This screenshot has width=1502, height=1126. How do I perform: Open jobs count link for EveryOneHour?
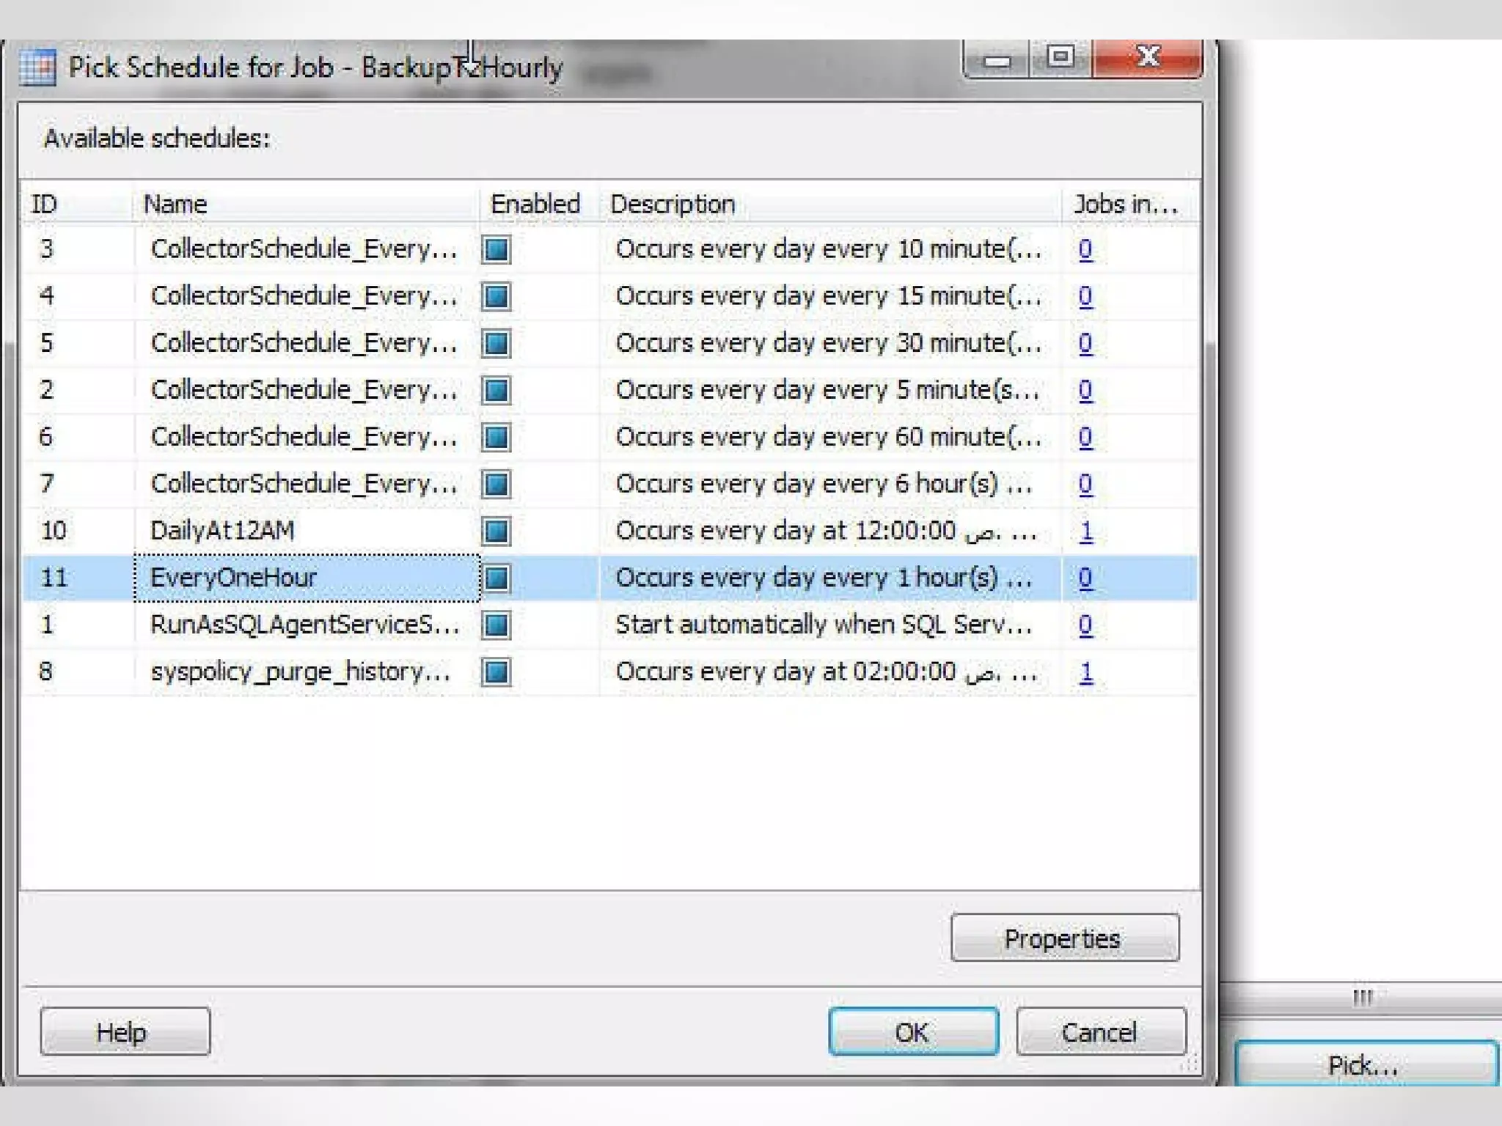1085,578
